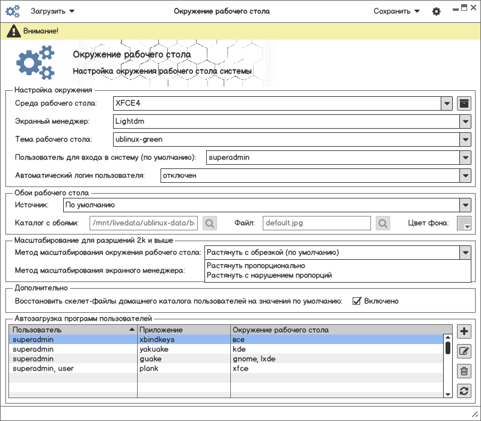This screenshot has width=481, height=421.
Task: Refresh the autostart programs list
Action: point(464,391)
